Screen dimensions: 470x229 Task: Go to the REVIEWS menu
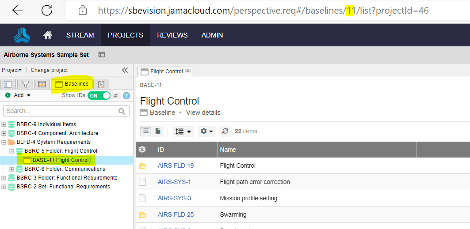(x=172, y=35)
